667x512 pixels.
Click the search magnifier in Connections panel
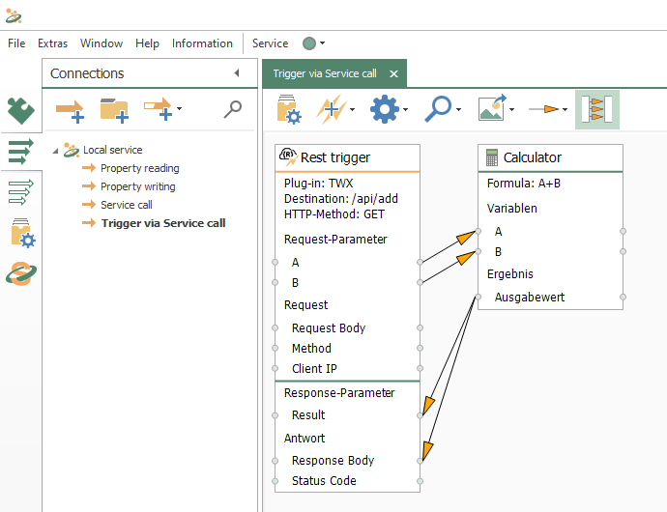pyautogui.click(x=232, y=109)
